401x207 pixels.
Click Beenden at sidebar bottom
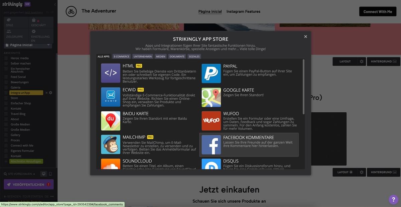pyautogui.click(x=12, y=196)
